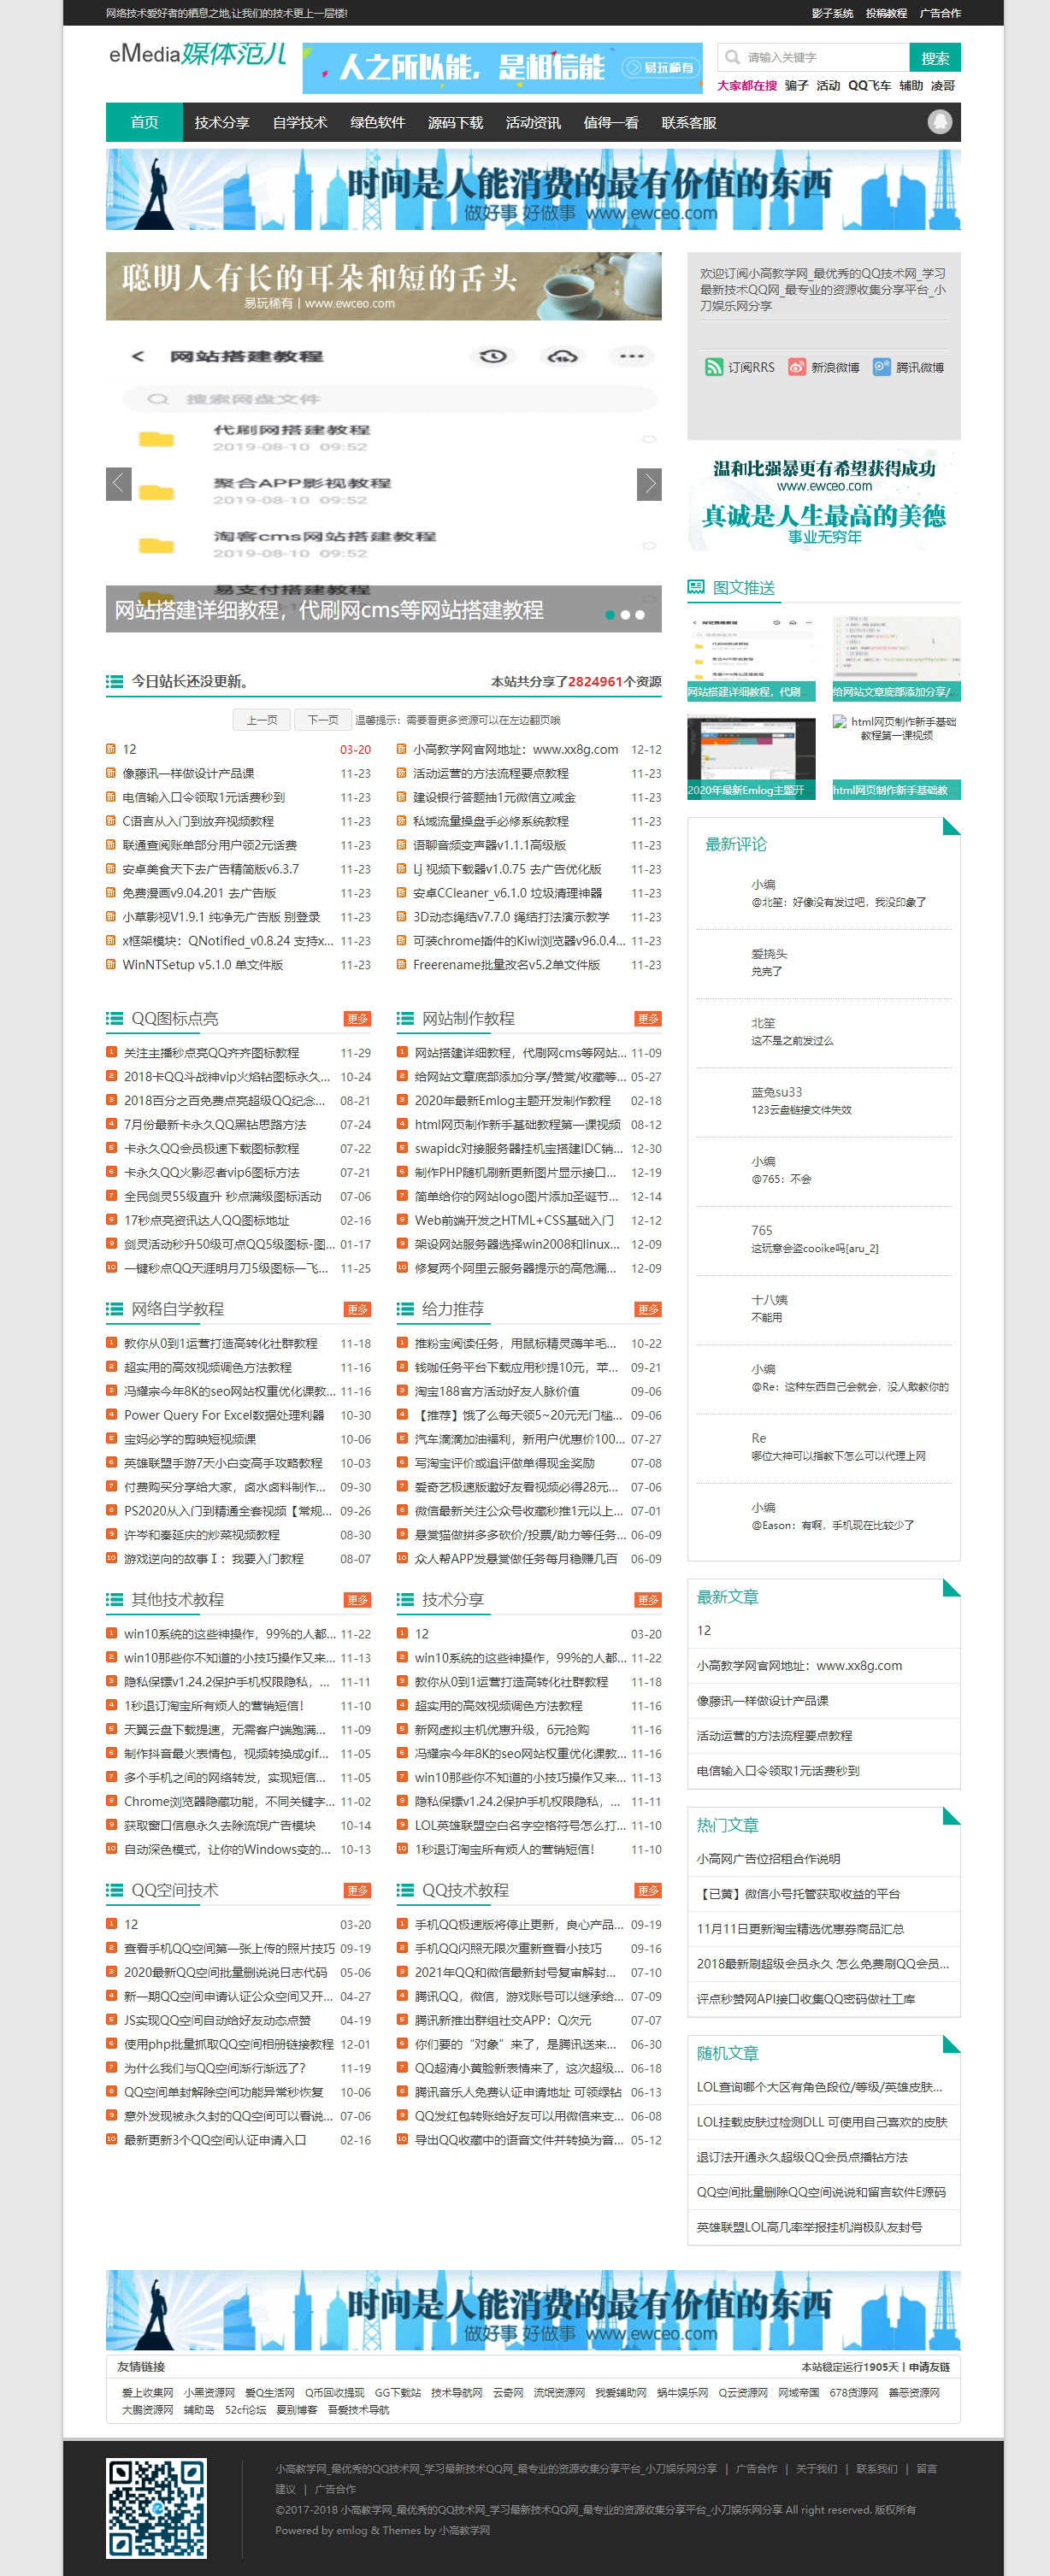Select the first carousel indicator dot
The height and width of the screenshot is (2576, 1050).
click(610, 615)
